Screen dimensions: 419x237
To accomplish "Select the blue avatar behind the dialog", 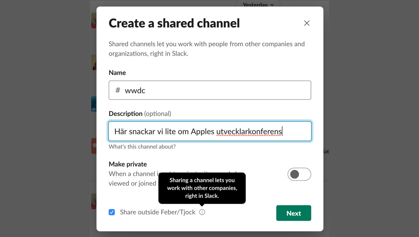I will pyautogui.click(x=94, y=104).
